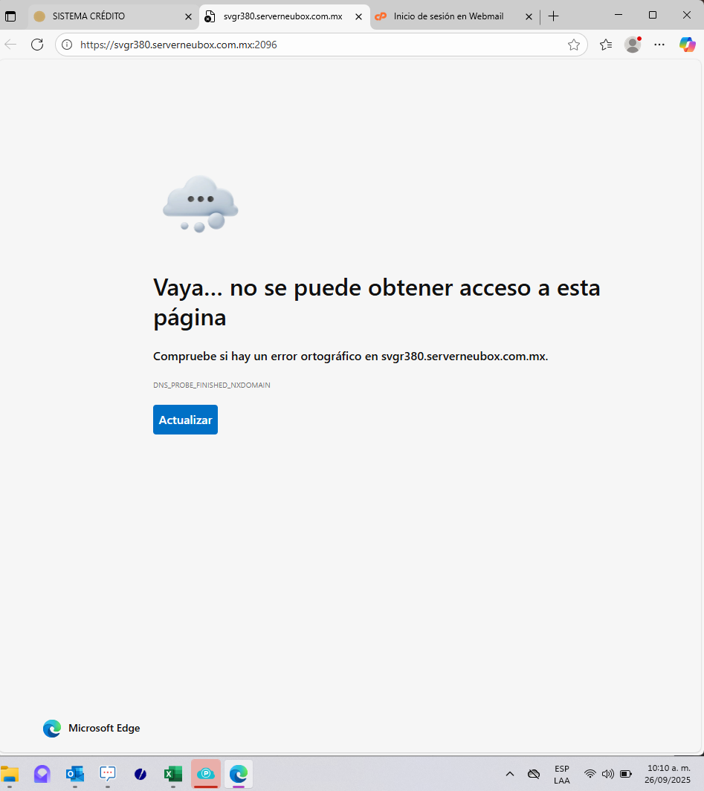The image size is (704, 791).
Task: Open the tab actions menu icon
Action: click(10, 16)
